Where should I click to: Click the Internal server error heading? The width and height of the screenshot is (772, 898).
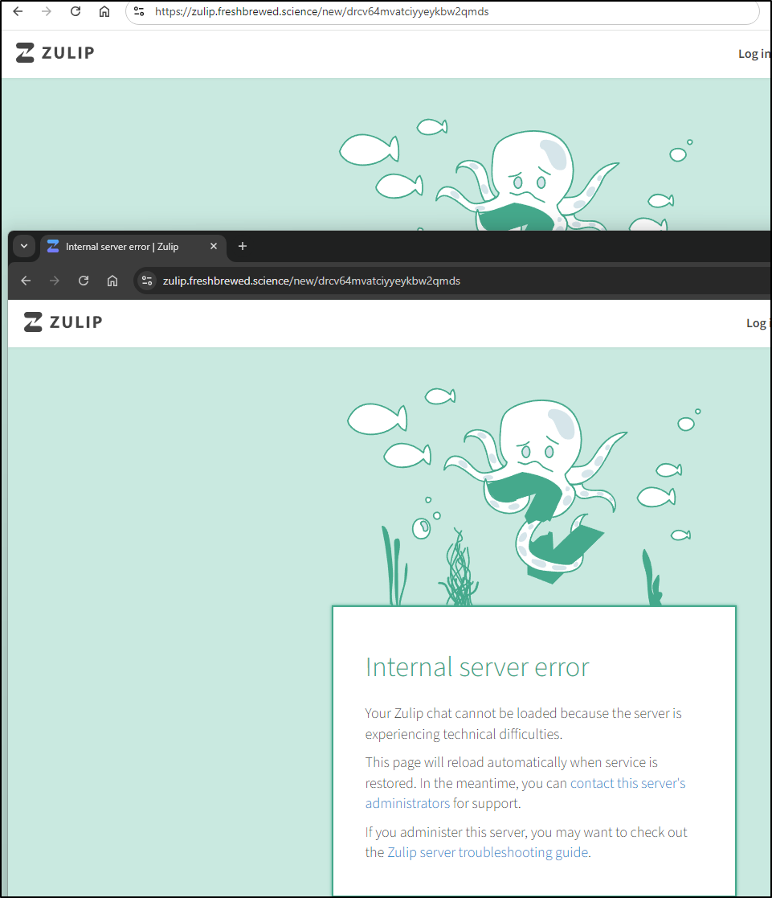(477, 667)
